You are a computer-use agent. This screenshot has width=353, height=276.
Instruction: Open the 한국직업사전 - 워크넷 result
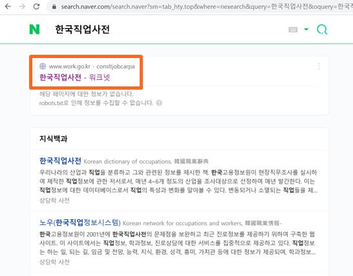pos(74,77)
